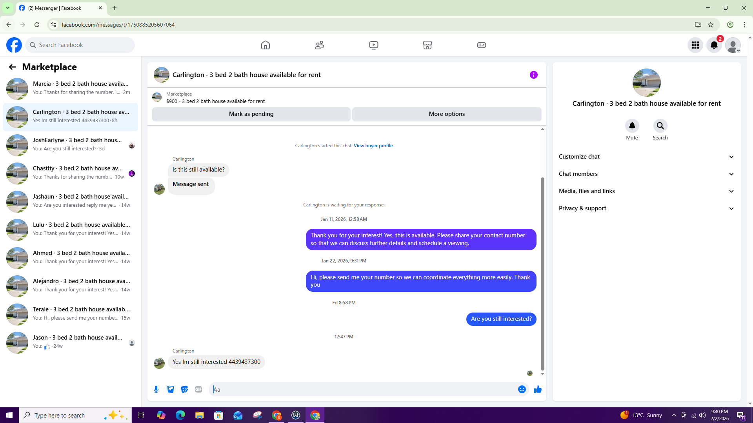Viewport: 753px width, 423px height.
Task: Click message 'Yes Im still interested 4439437300'
Action: 216,362
